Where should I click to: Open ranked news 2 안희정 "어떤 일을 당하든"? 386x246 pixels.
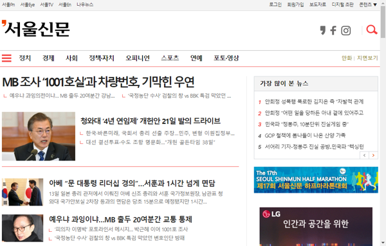point(314,113)
